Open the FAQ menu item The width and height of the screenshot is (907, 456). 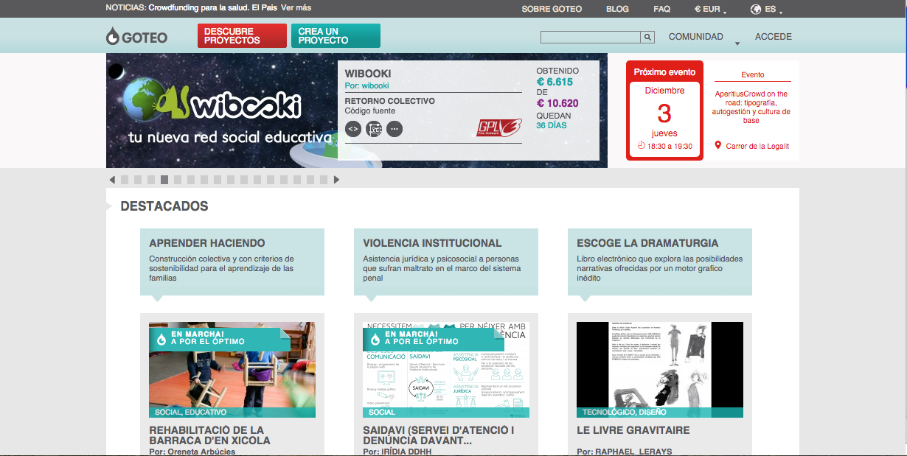coord(661,10)
